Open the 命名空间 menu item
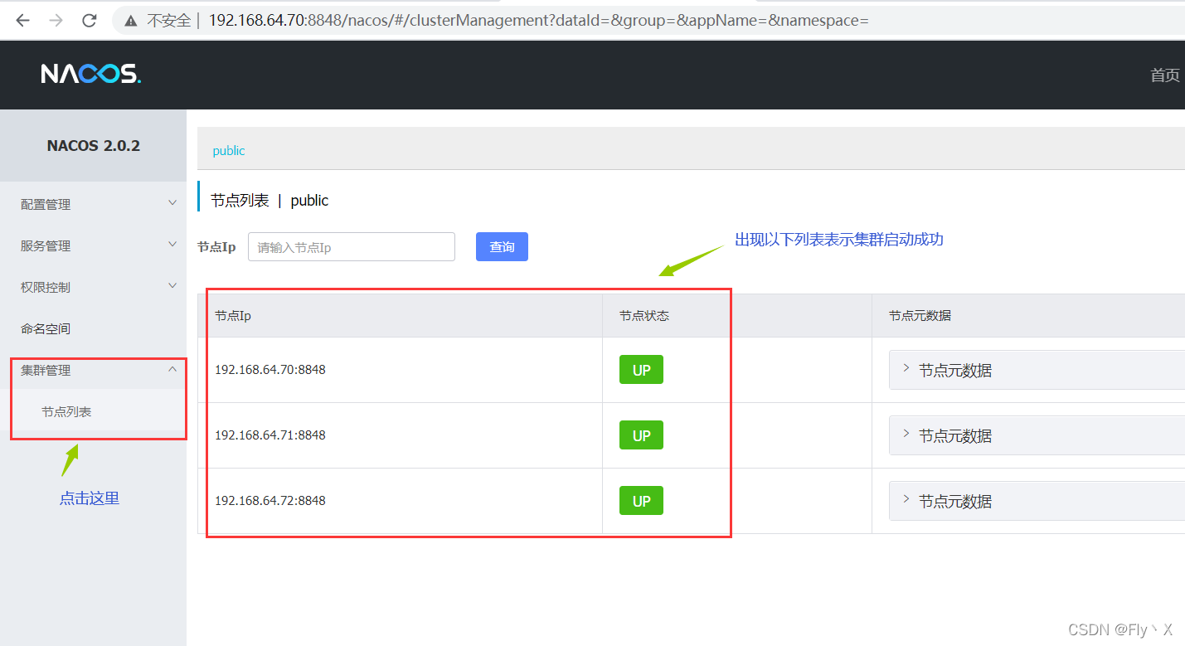 [93, 328]
